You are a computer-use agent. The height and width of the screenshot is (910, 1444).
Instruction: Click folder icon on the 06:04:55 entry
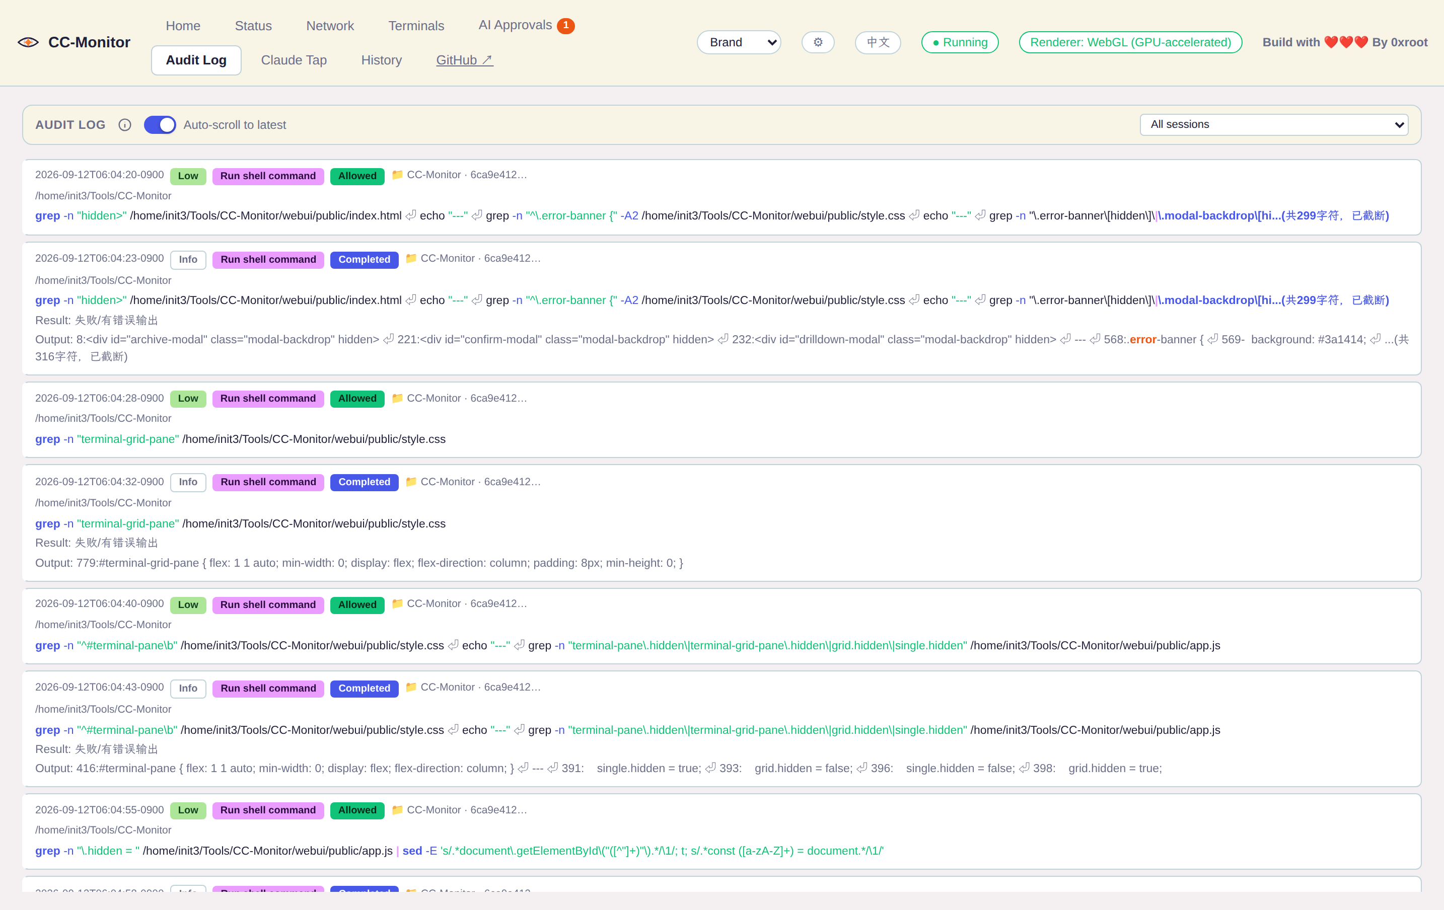coord(397,809)
